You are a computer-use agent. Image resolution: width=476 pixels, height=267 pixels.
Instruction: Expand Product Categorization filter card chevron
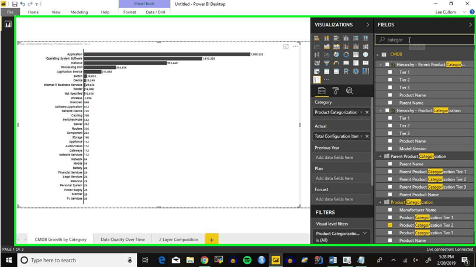[x=365, y=233]
